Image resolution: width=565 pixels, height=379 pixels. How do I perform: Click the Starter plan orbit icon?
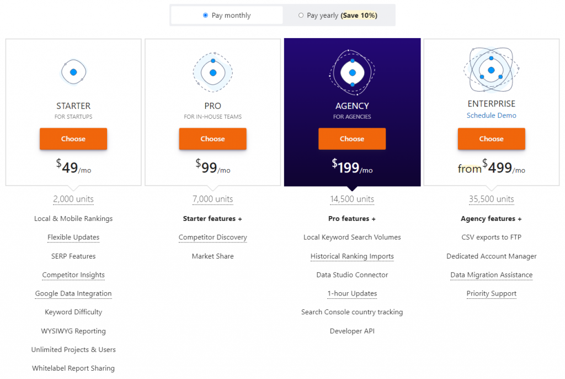point(73,72)
